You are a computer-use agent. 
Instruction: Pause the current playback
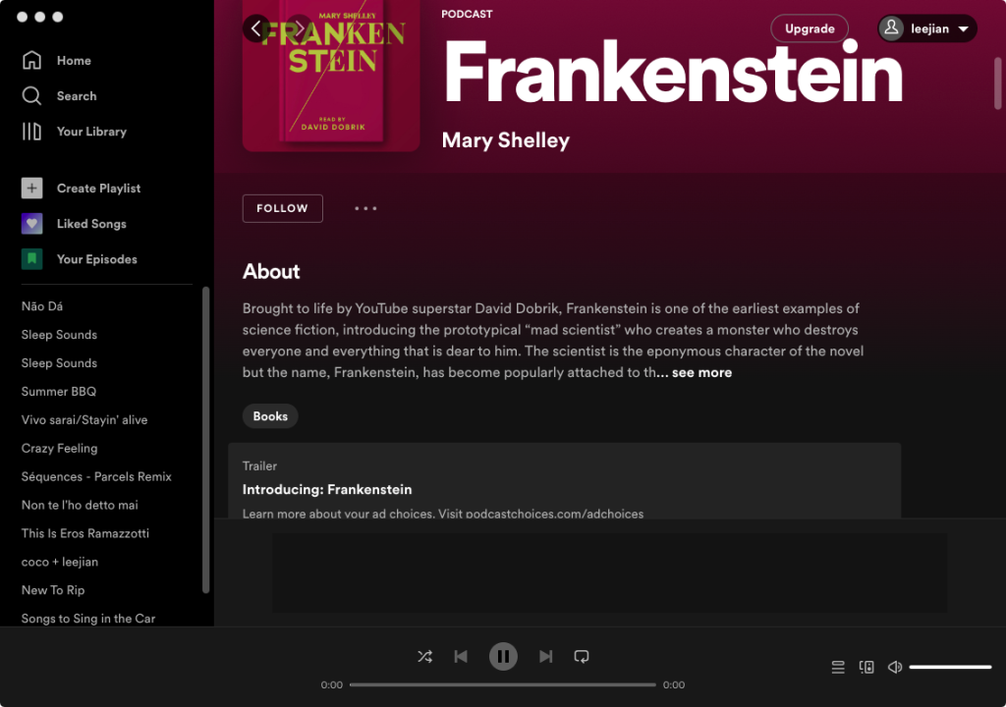(503, 656)
